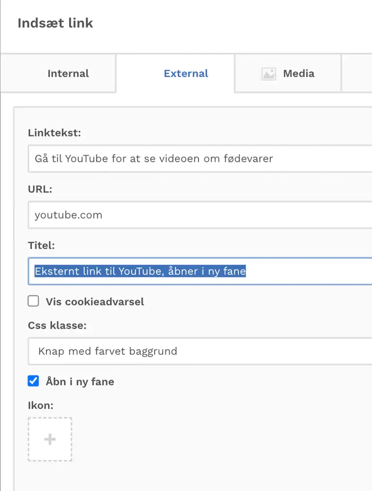372x491 pixels.
Task: Click the 'Vis cookieadvarsel' label text
Action: tap(95, 302)
